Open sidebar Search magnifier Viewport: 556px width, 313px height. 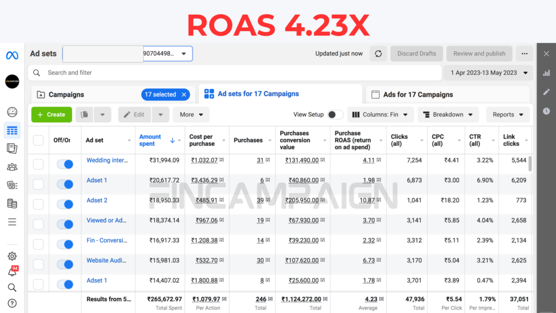click(x=12, y=287)
